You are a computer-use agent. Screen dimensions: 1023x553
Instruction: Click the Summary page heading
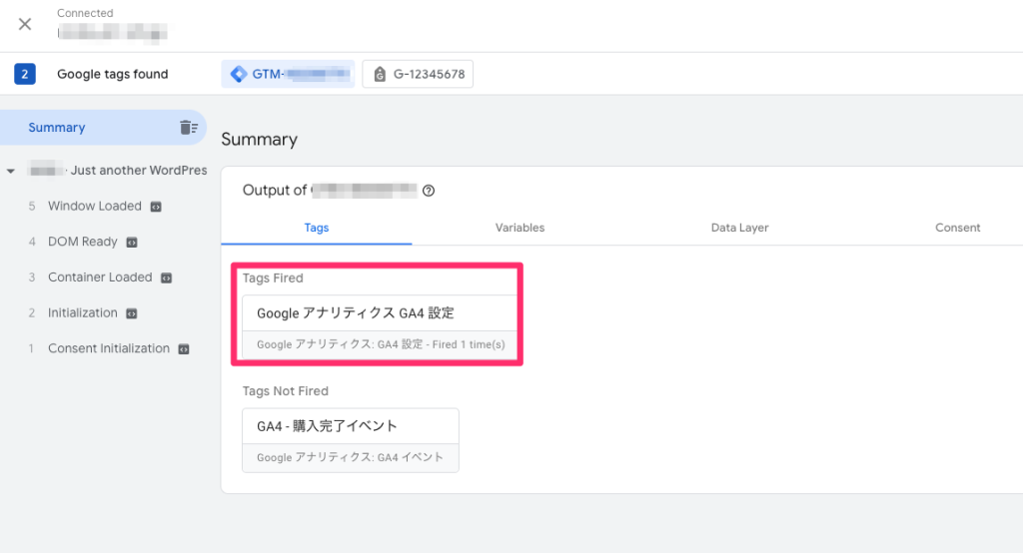click(x=259, y=140)
